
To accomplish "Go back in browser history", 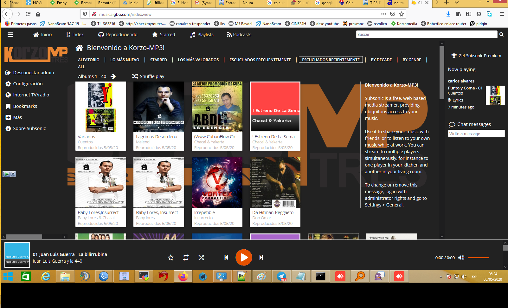I will coord(7,14).
